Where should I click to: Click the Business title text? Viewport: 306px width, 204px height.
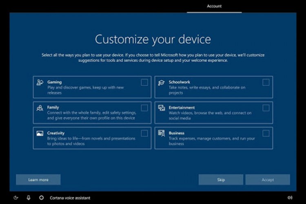click(x=176, y=133)
